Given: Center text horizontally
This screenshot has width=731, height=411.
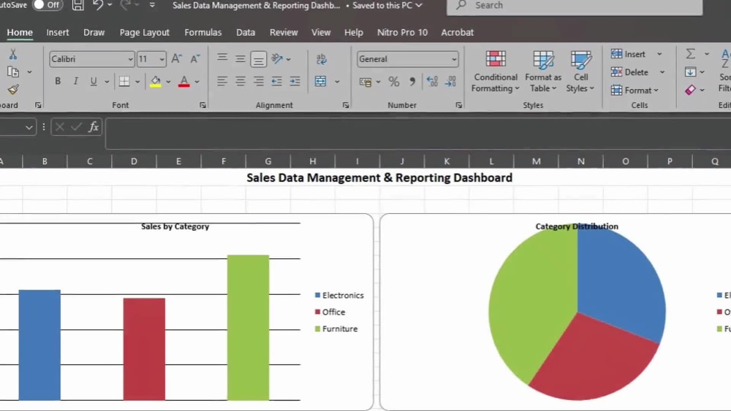Looking at the screenshot, I should (x=240, y=81).
